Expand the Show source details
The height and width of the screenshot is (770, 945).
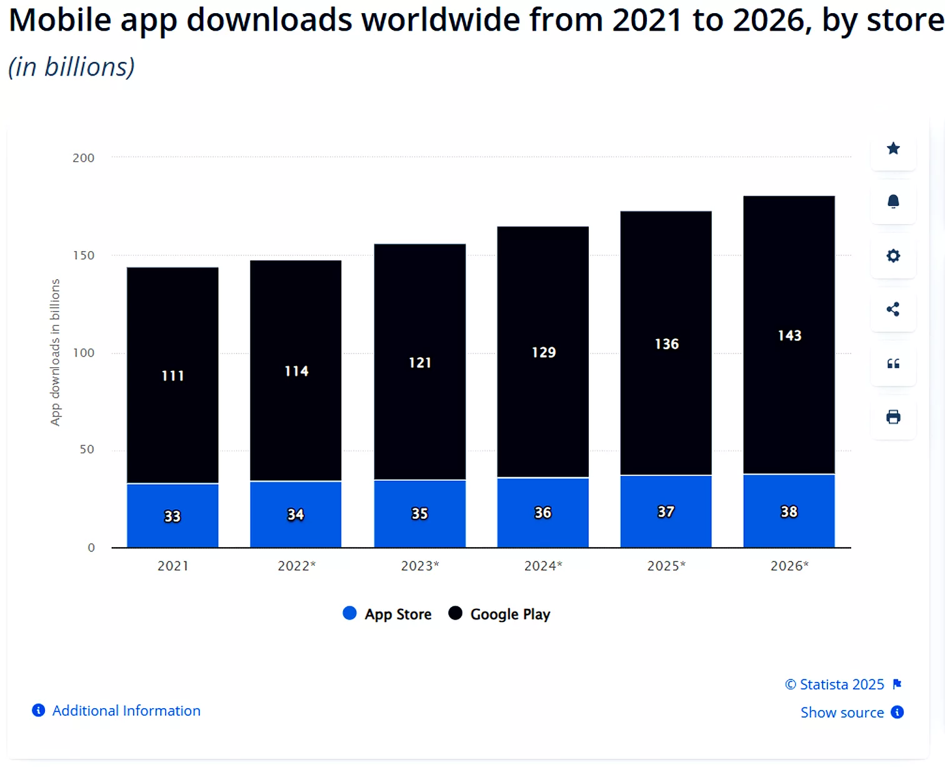[842, 712]
